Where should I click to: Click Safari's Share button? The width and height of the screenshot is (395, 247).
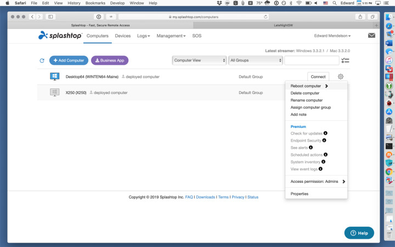tap(360, 16)
